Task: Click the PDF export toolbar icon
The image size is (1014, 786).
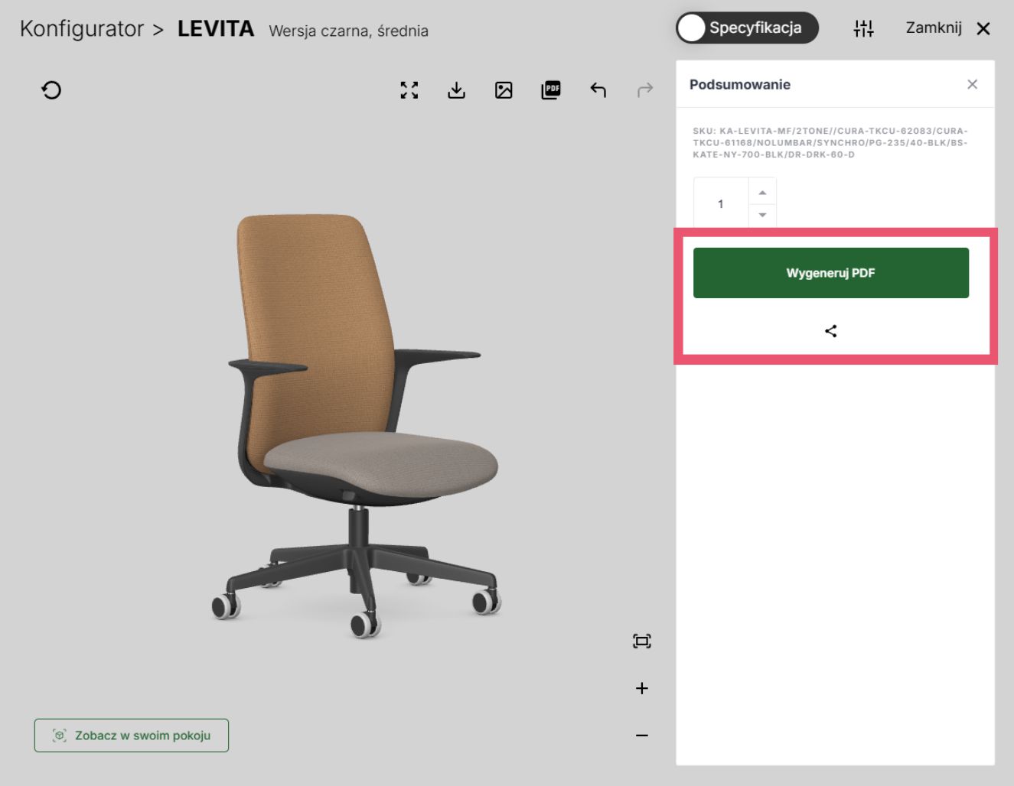Action: click(x=551, y=90)
